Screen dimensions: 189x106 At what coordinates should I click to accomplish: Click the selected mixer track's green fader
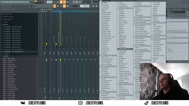click(60, 60)
